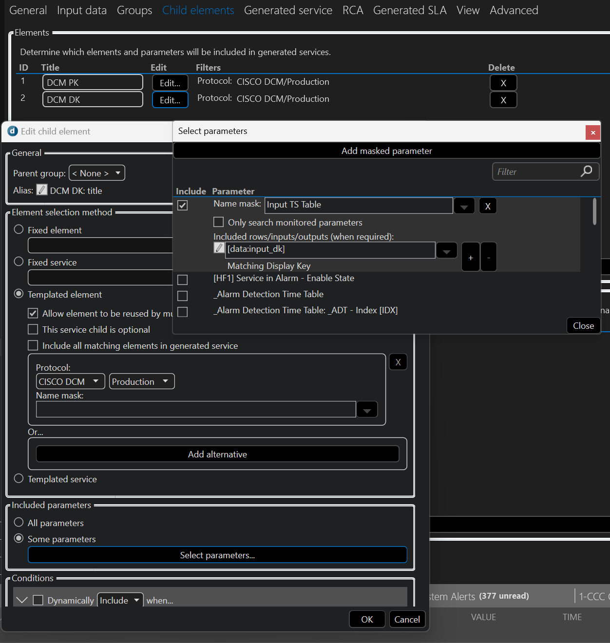This screenshot has width=610, height=643.
Task: Open the CISCO DCM protocol dropdown
Action: click(70, 381)
